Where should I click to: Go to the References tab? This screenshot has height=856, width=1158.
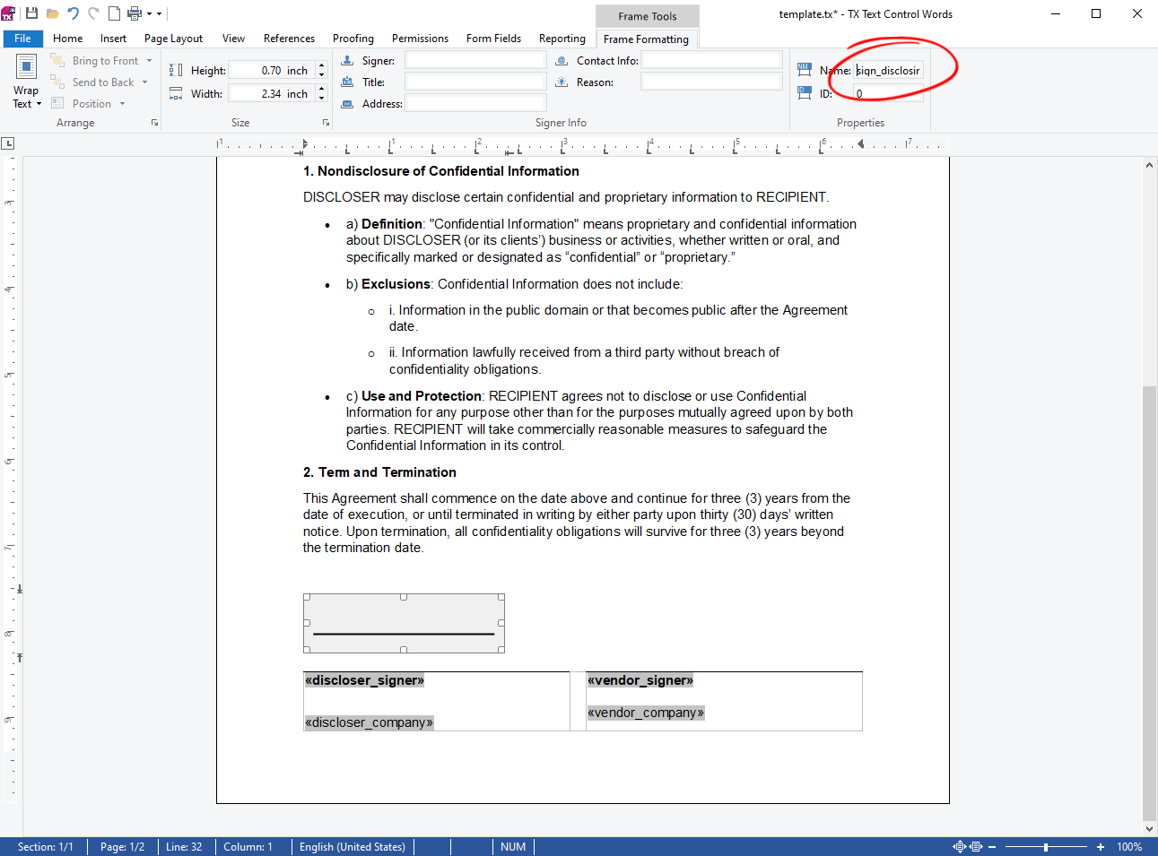point(289,39)
